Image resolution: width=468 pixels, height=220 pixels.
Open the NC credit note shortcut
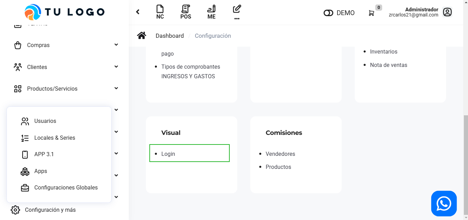160,12
